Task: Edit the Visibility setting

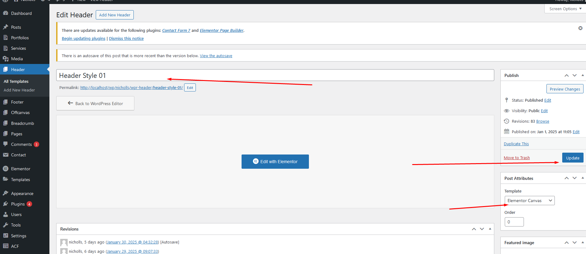Action: click(544, 111)
